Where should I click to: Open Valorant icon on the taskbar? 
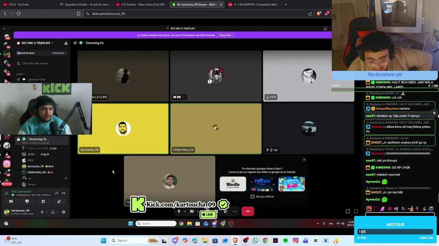pos(275,241)
